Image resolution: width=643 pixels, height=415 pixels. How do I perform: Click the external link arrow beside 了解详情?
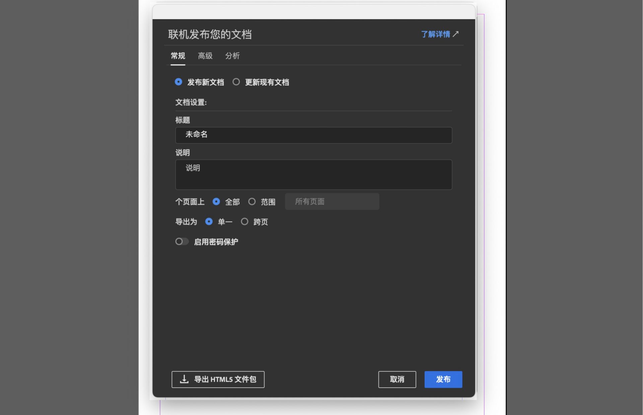(456, 34)
